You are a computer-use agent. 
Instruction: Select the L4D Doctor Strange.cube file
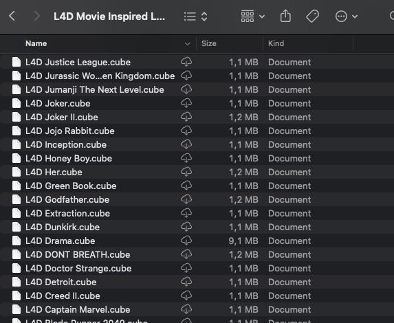78,269
